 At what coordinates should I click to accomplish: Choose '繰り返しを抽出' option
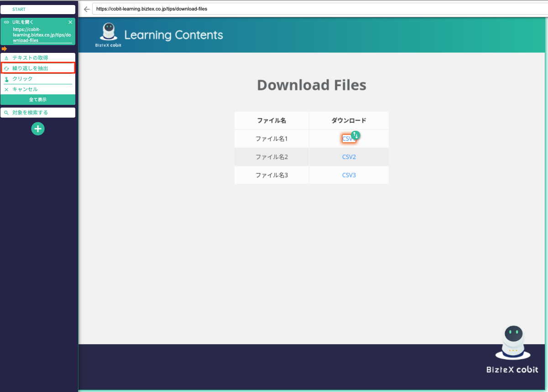point(38,68)
